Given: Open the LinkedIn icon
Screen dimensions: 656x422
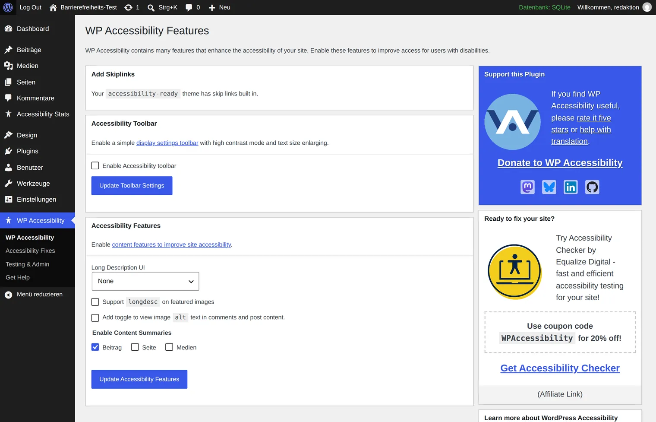Looking at the screenshot, I should 571,187.
